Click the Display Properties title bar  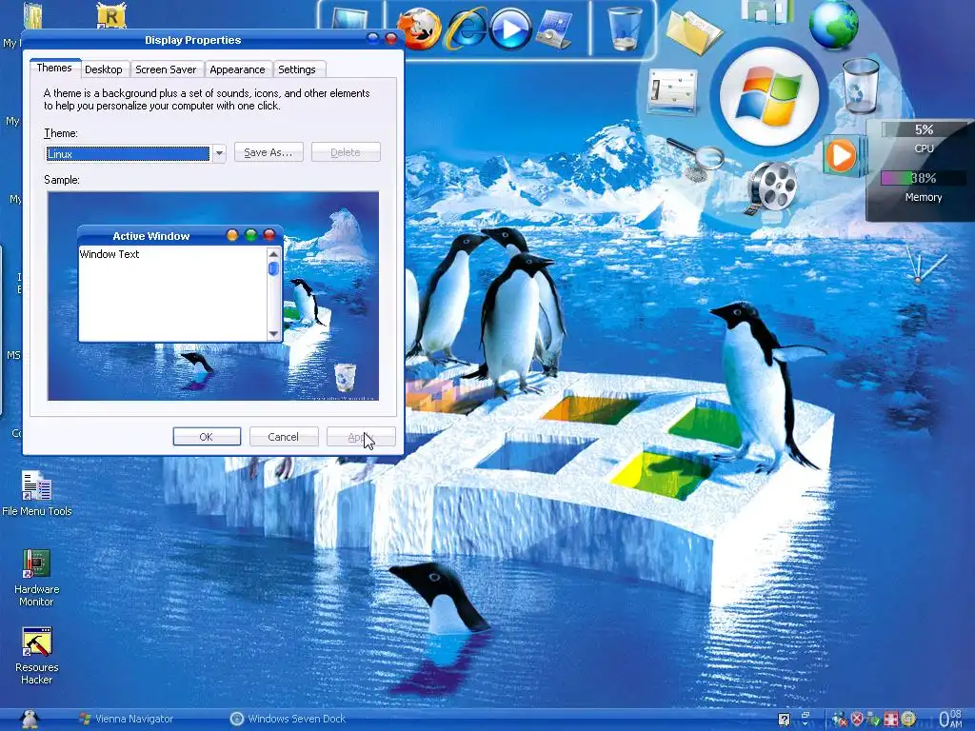192,40
